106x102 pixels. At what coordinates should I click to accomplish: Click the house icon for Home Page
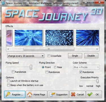[30, 94]
